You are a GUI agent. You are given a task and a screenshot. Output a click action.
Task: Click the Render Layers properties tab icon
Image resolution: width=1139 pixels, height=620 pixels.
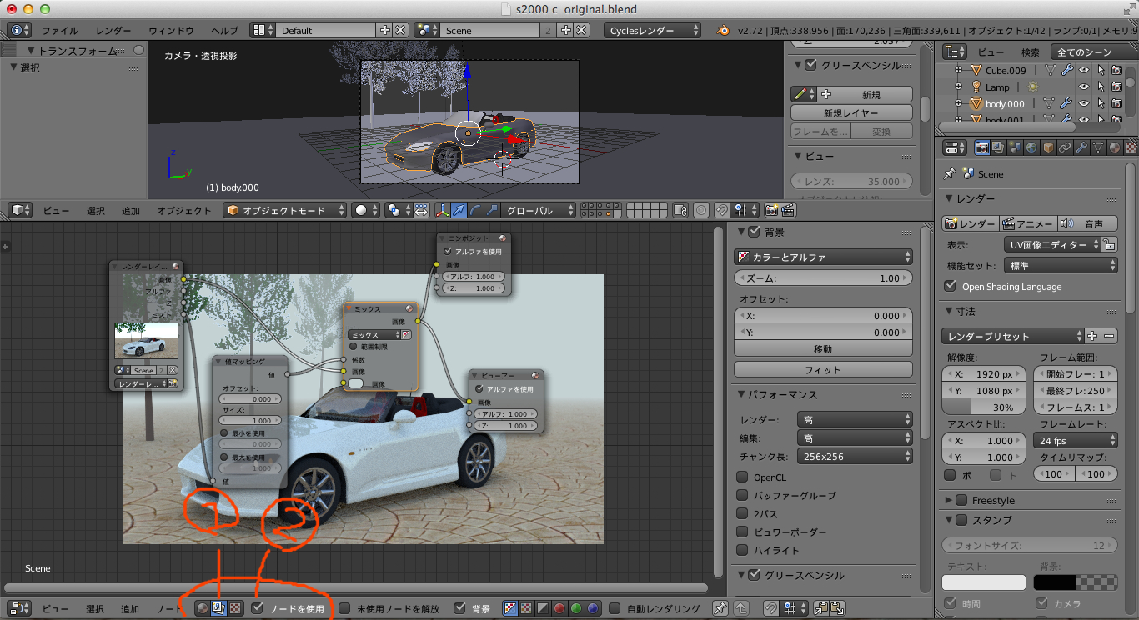click(999, 147)
